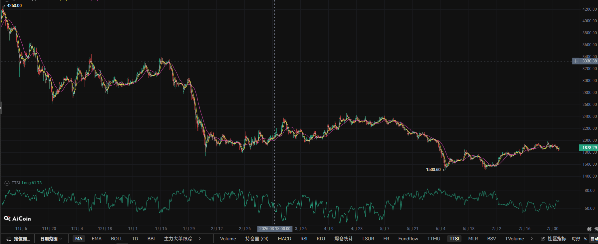The image size is (598, 244).
Task: Show more main indicators via right chevron
Action: click(200, 239)
